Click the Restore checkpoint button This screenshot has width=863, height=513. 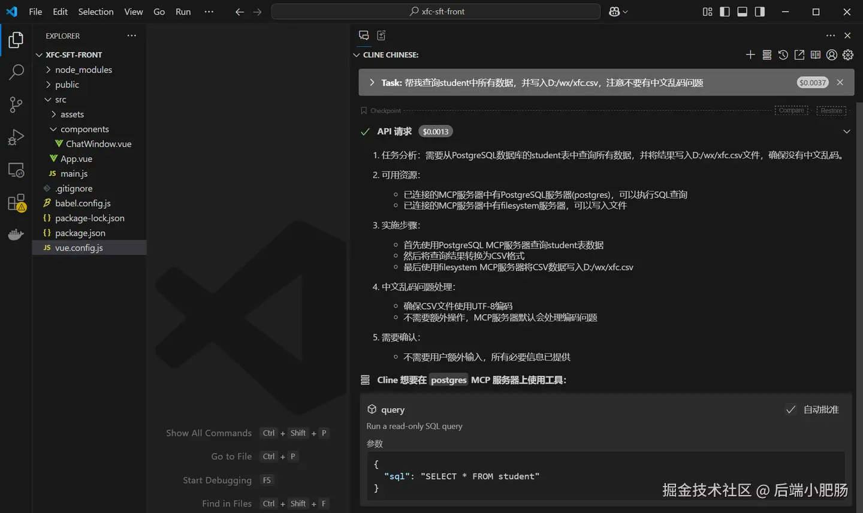click(831, 110)
